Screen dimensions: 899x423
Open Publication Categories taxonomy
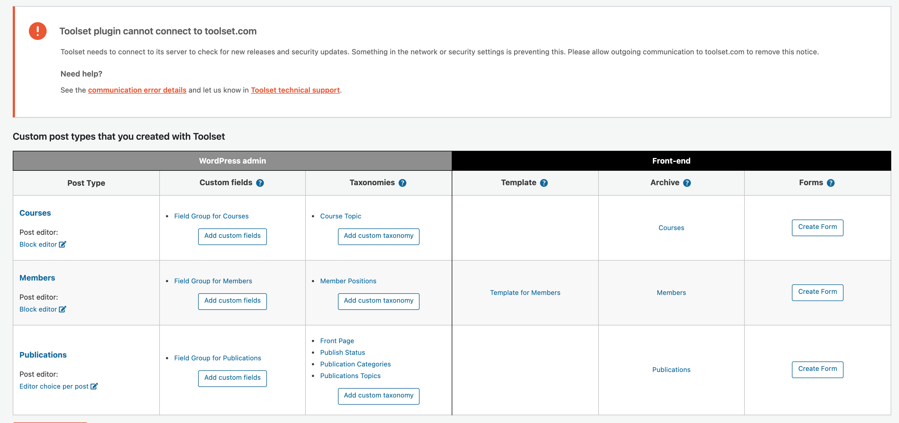tap(356, 364)
